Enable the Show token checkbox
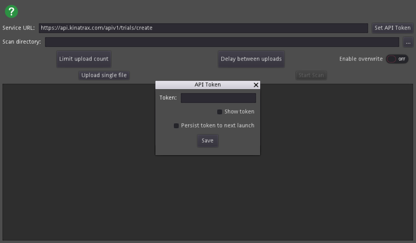The height and width of the screenshot is (243, 416). pyautogui.click(x=220, y=112)
